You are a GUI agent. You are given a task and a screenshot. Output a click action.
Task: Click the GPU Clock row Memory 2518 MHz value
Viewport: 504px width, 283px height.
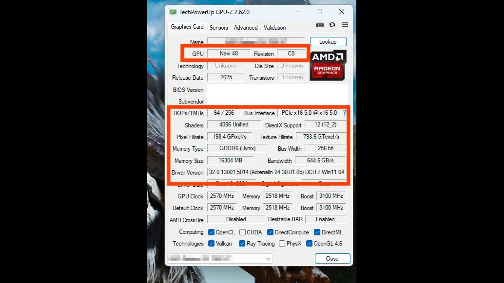point(277,196)
